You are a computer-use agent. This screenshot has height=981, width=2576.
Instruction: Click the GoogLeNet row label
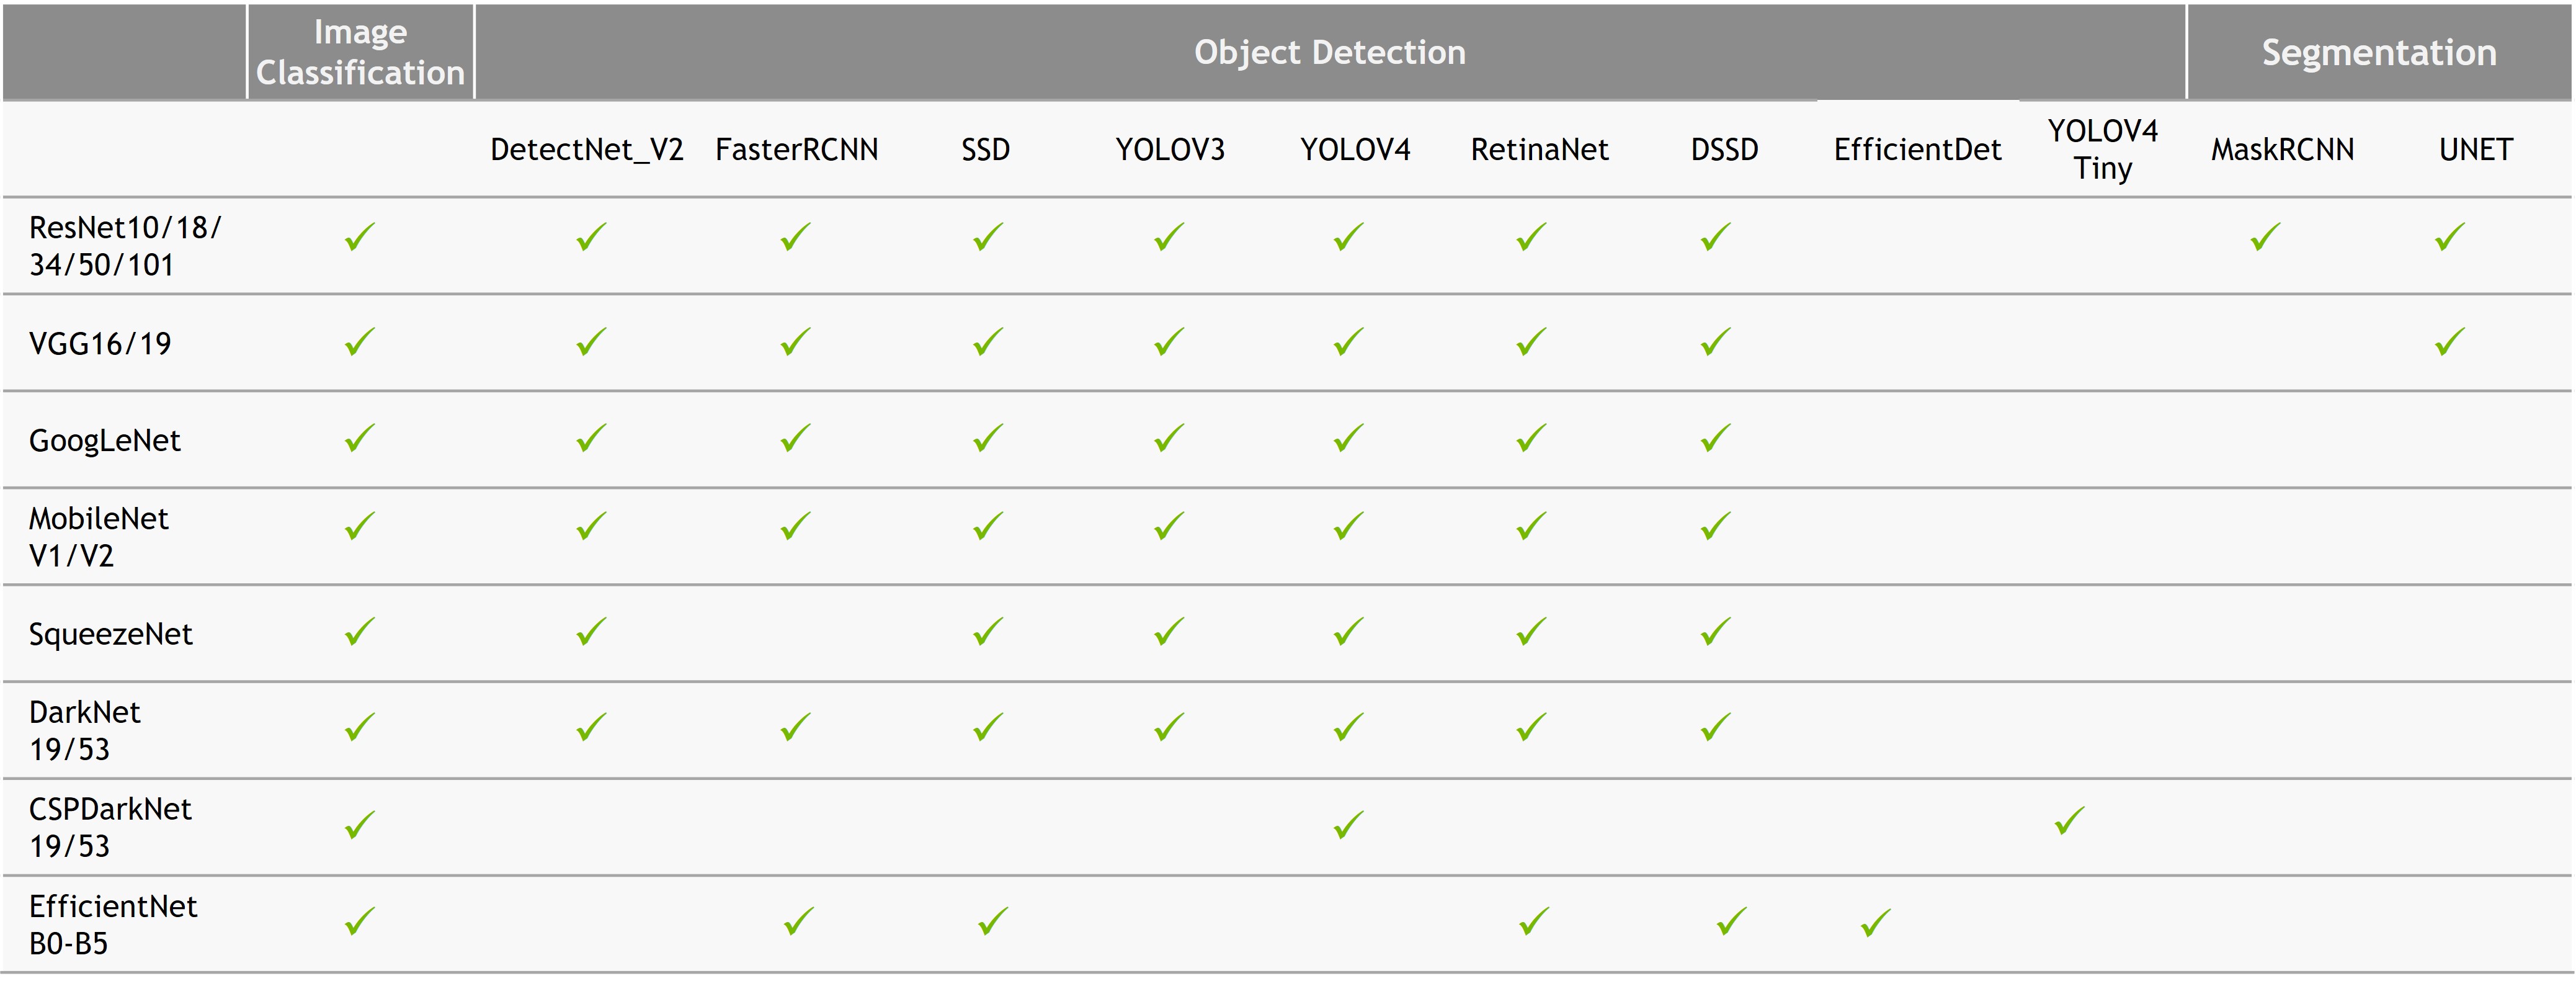[105, 441]
